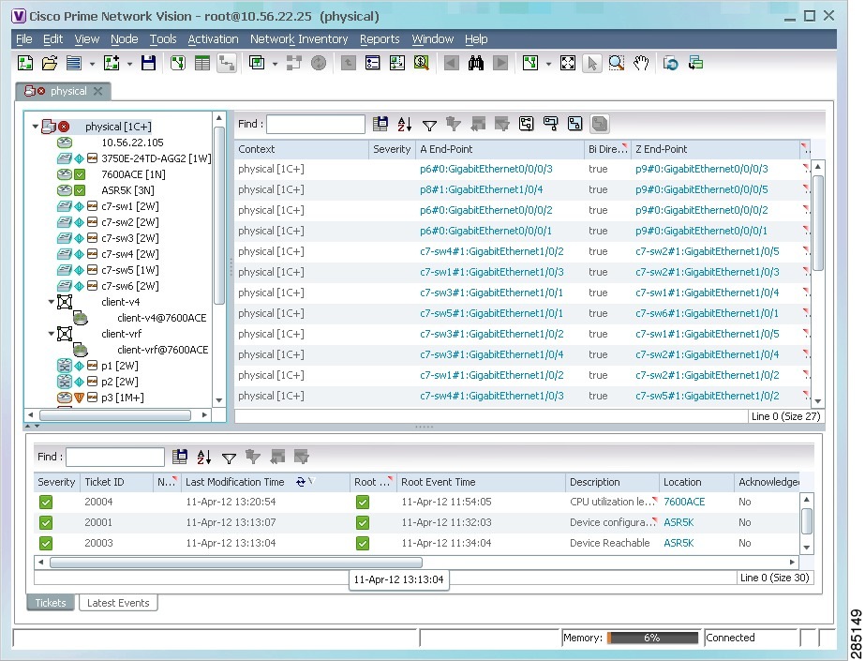Viewport: 865px width, 661px height.
Task: Click the Add to Map toolbar icon
Action: pyautogui.click(x=112, y=63)
